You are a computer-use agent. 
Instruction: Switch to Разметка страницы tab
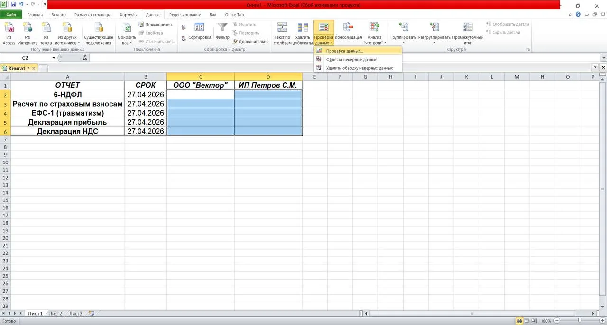point(92,15)
